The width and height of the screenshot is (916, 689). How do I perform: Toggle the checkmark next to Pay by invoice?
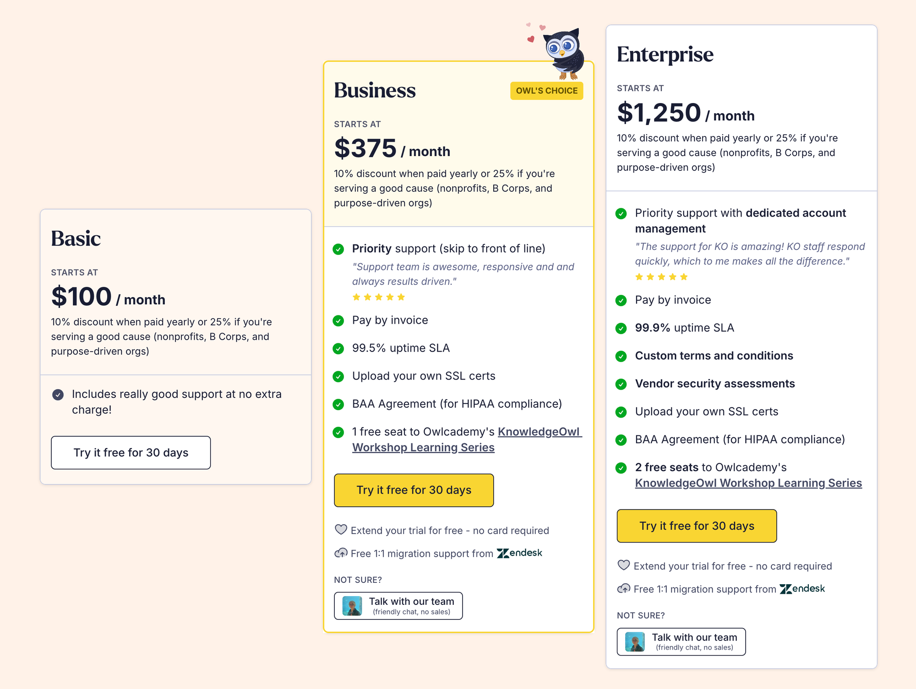coord(338,320)
